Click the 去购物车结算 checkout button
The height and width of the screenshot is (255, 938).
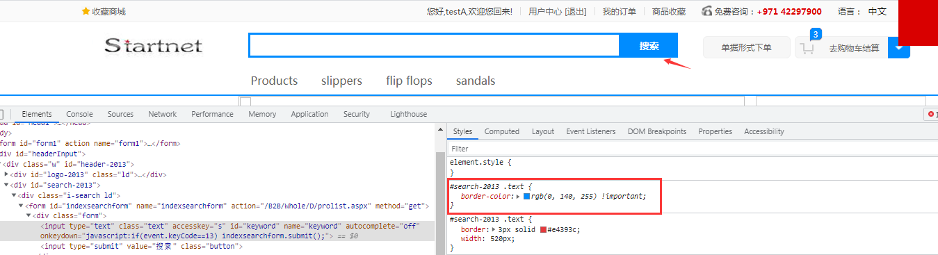point(854,49)
